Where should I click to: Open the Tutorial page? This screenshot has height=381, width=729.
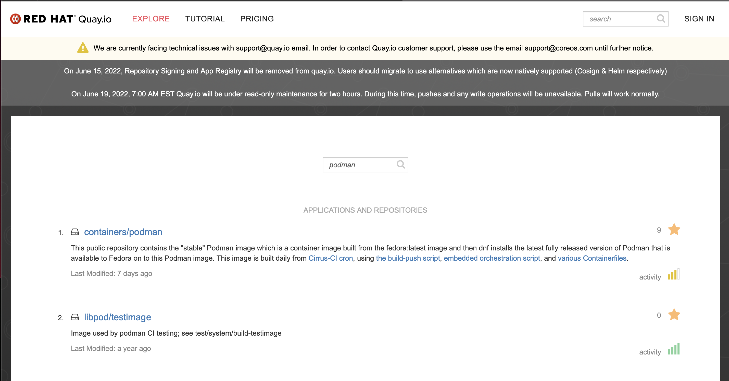(205, 19)
